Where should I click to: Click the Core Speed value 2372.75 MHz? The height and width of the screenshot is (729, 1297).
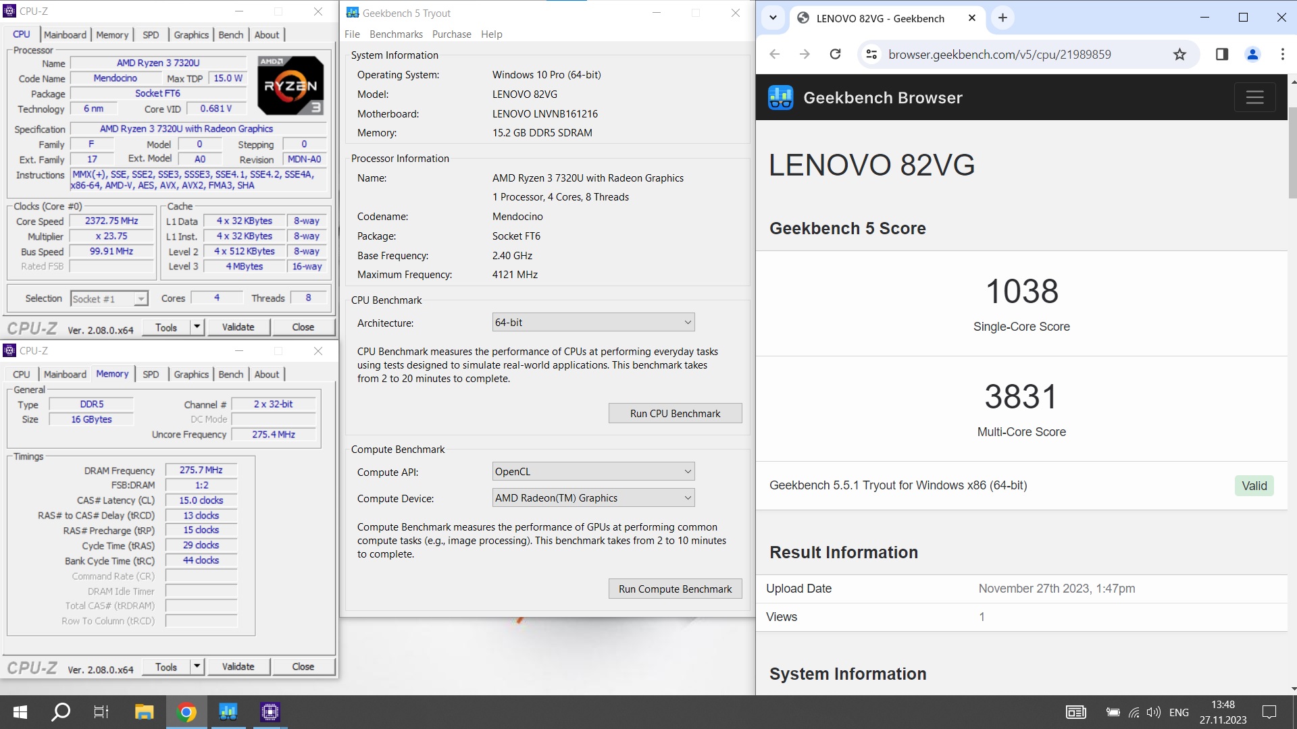tap(112, 221)
